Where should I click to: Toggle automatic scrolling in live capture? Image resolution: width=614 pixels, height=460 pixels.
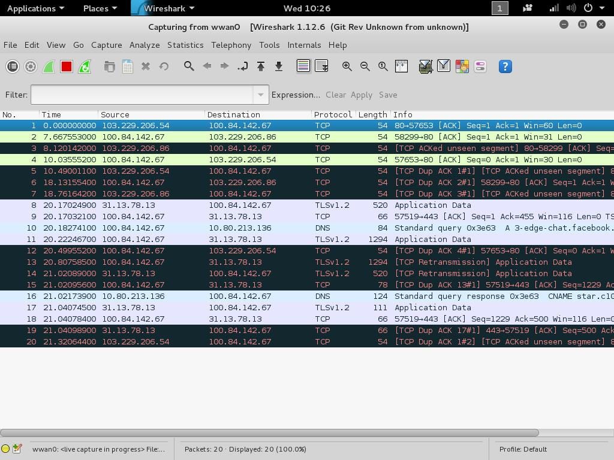click(x=322, y=66)
